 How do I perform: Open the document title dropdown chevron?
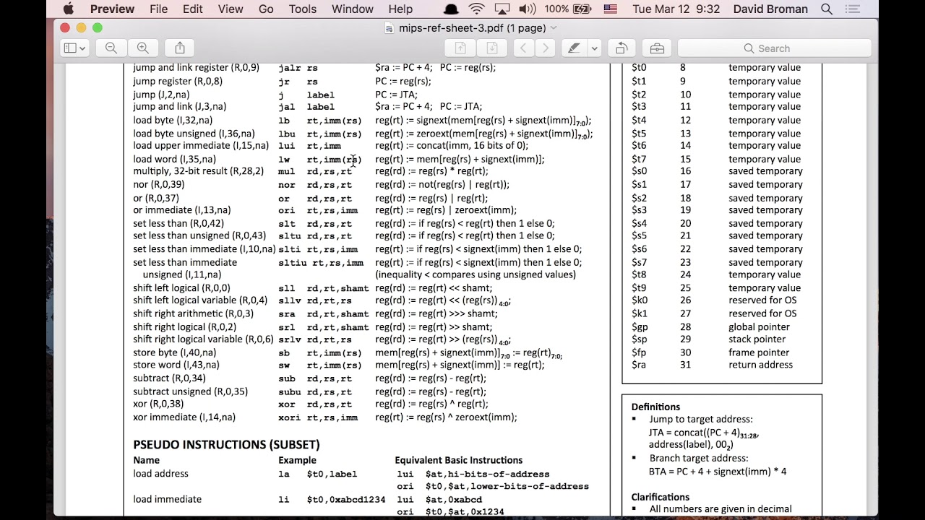[x=554, y=28]
